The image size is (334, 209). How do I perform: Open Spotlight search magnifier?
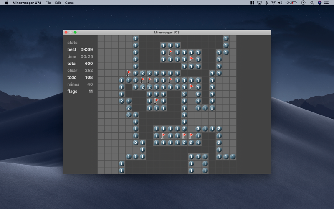click(312, 3)
